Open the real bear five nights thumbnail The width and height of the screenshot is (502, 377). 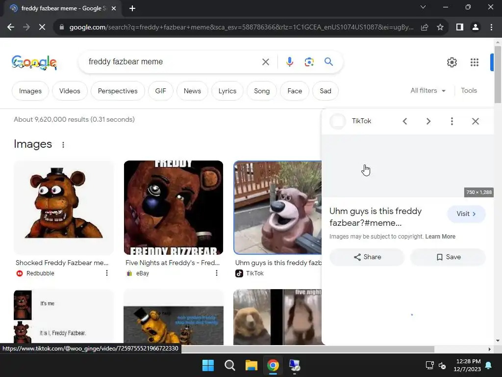pyautogui.click(x=277, y=318)
